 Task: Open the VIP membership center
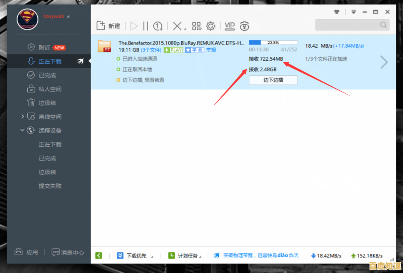(229, 26)
